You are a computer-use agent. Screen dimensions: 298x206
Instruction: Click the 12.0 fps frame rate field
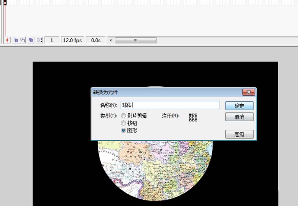pyautogui.click(x=72, y=40)
